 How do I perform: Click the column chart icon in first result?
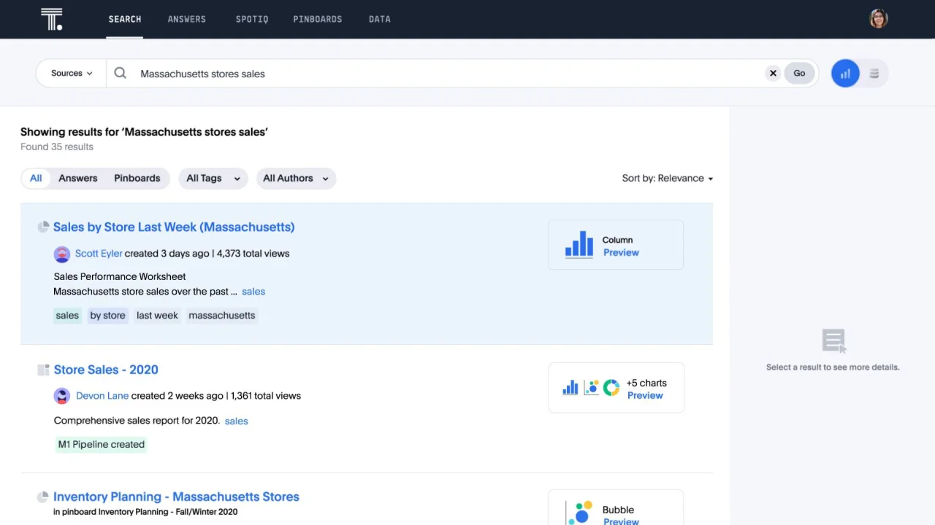(579, 245)
